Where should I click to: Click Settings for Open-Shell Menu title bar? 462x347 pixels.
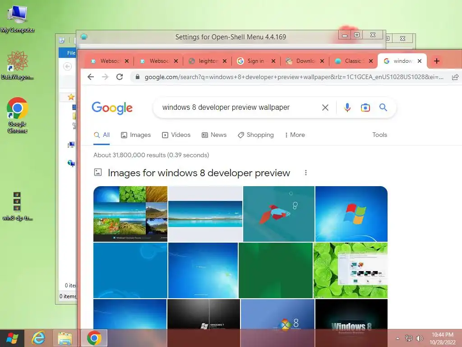pos(231,37)
